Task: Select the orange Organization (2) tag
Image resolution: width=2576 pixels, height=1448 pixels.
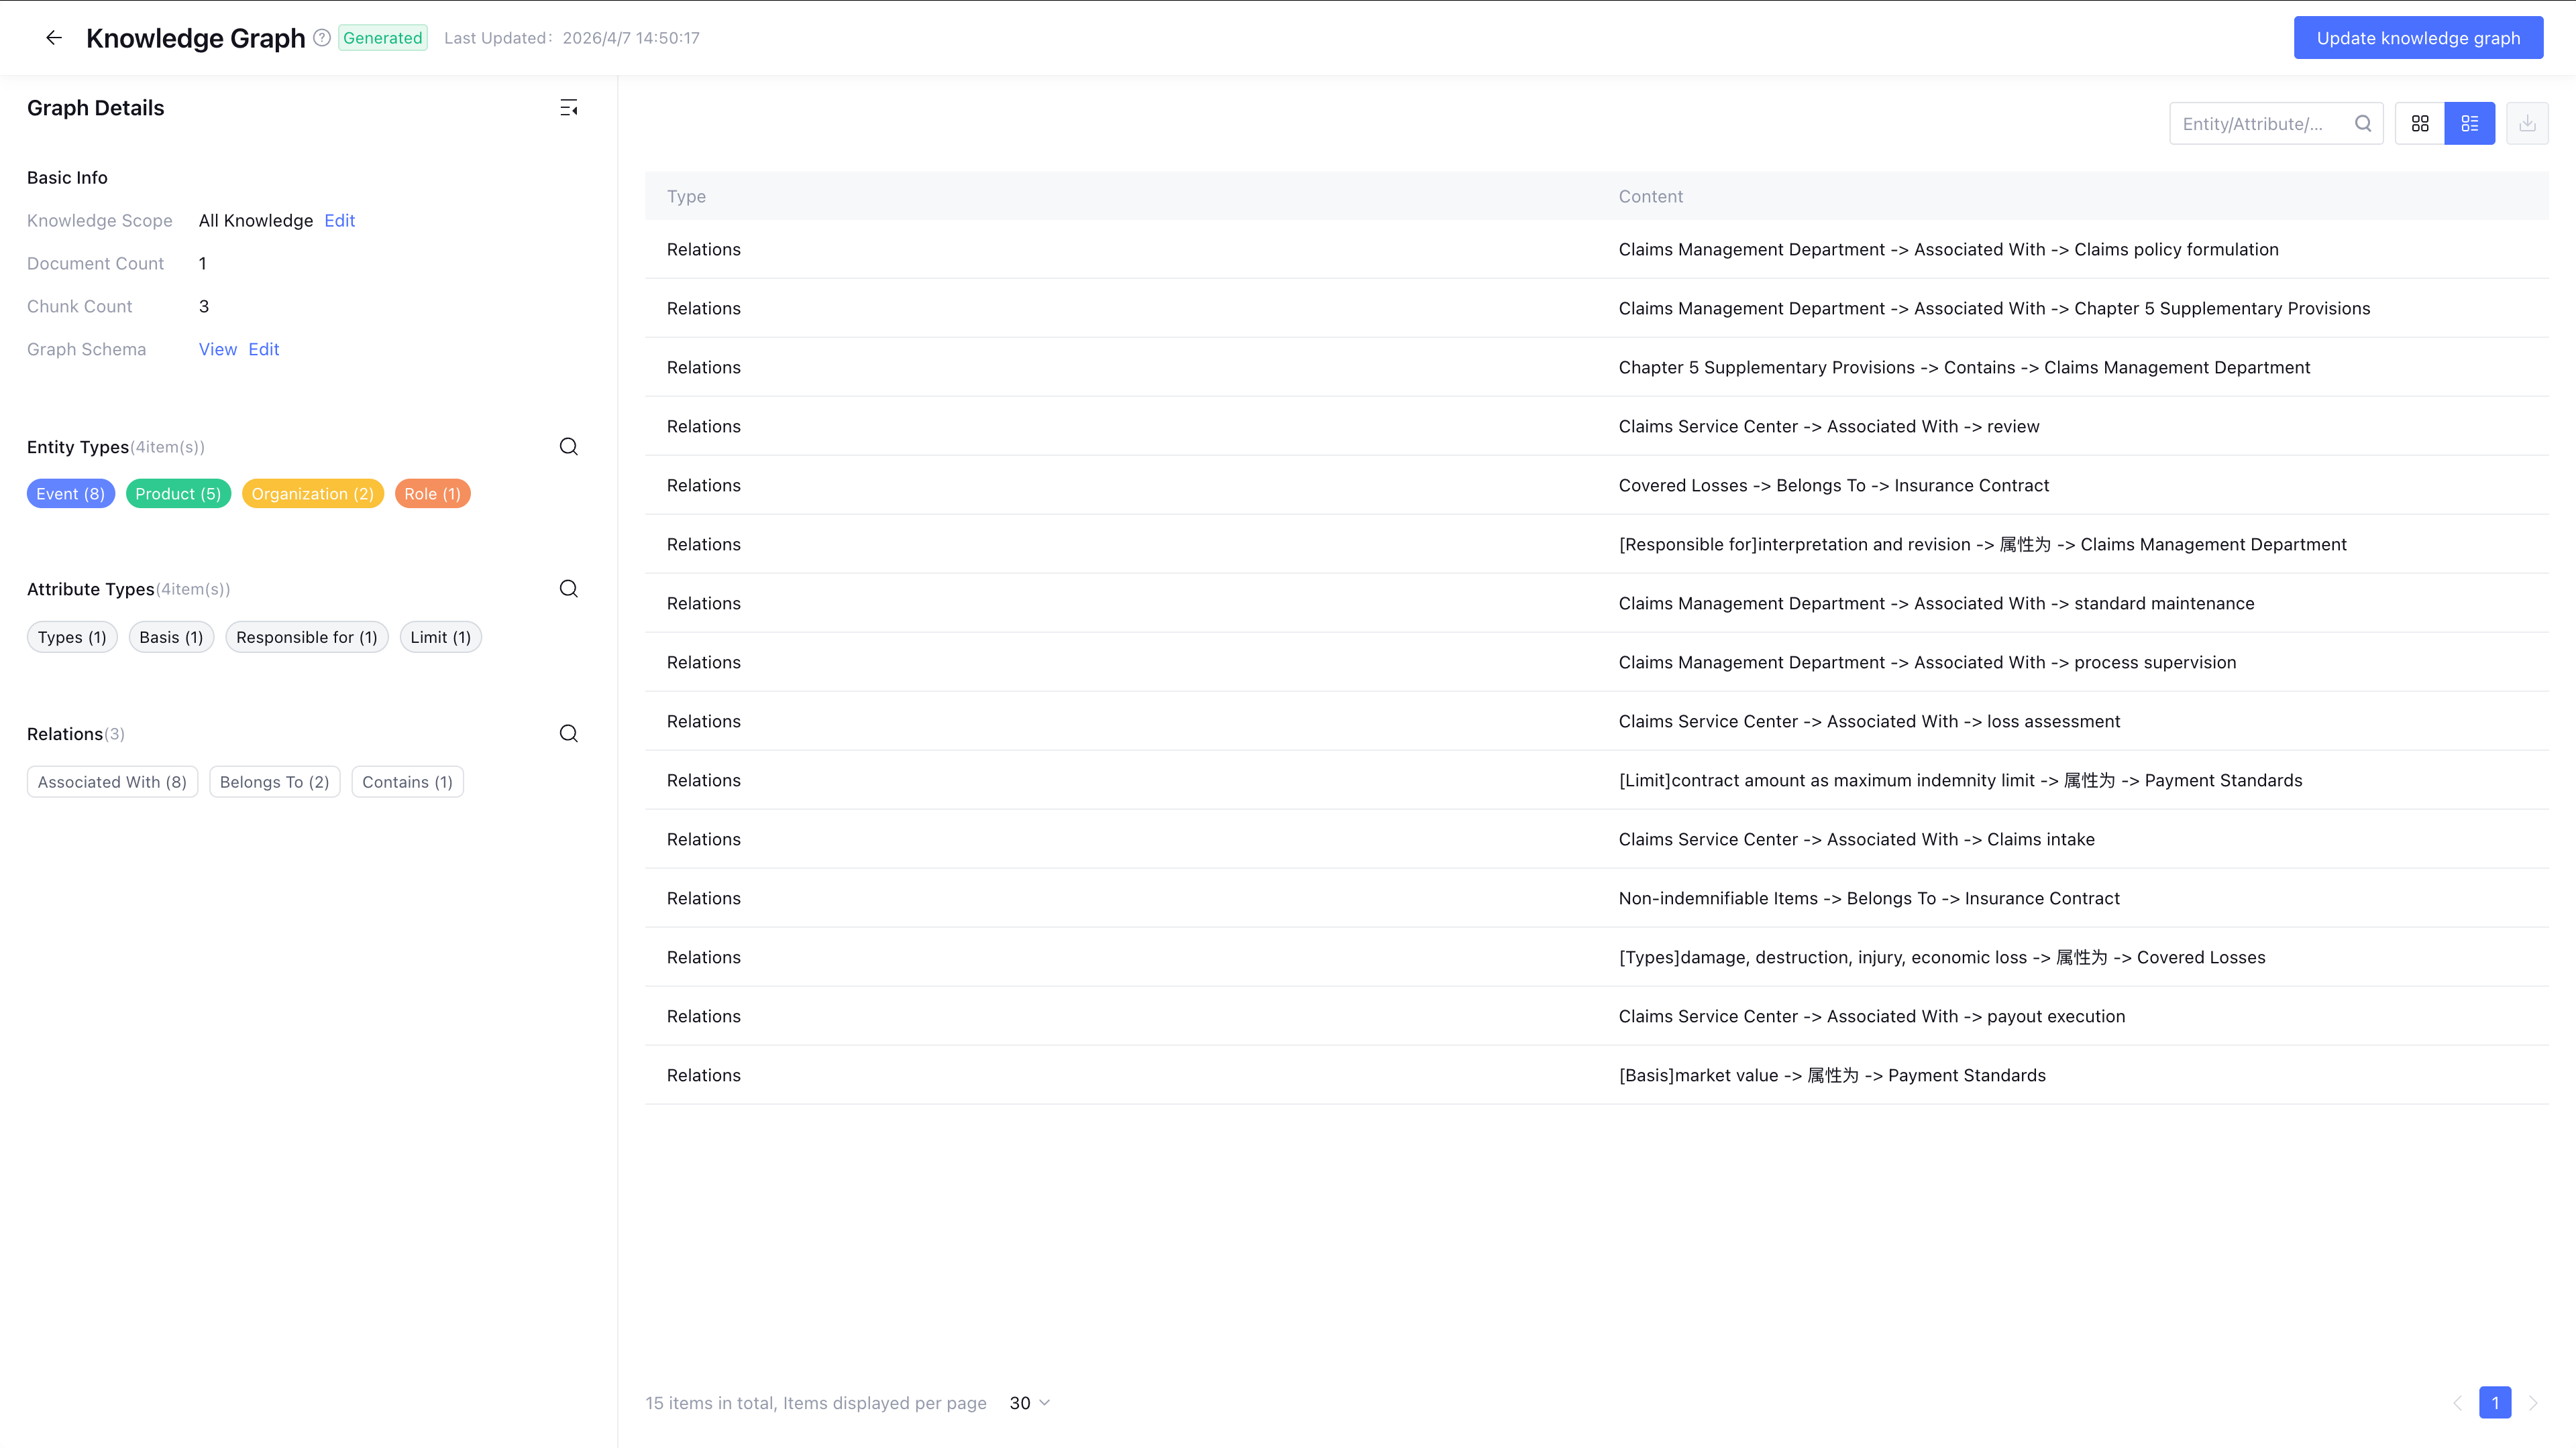Action: pyautogui.click(x=312, y=493)
